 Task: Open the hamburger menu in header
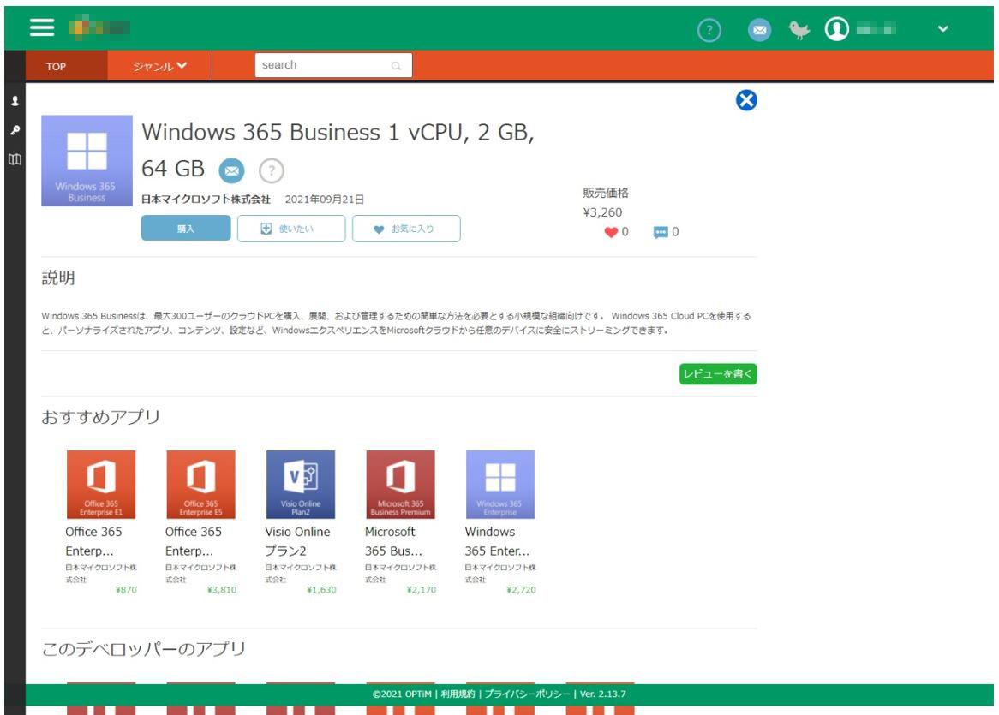point(41,27)
